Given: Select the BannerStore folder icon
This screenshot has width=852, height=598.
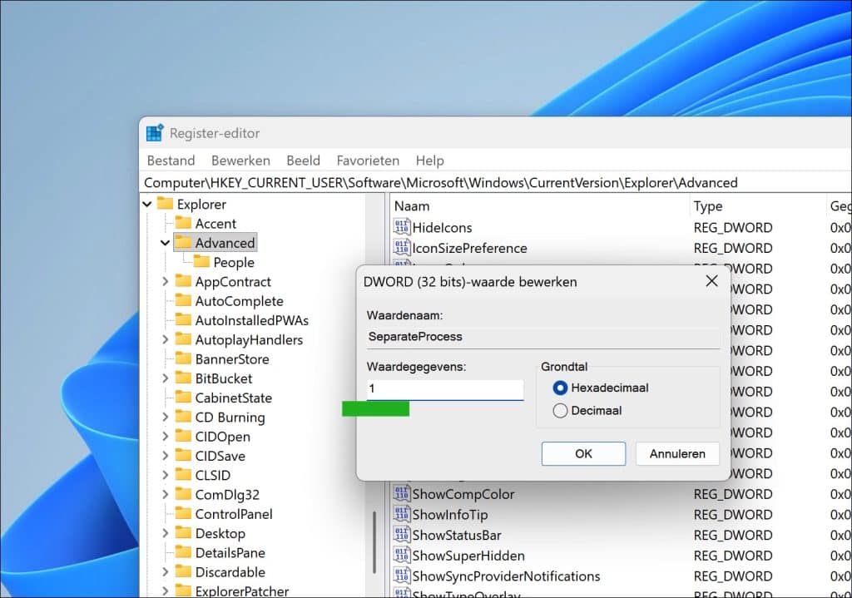Looking at the screenshot, I should point(183,358).
